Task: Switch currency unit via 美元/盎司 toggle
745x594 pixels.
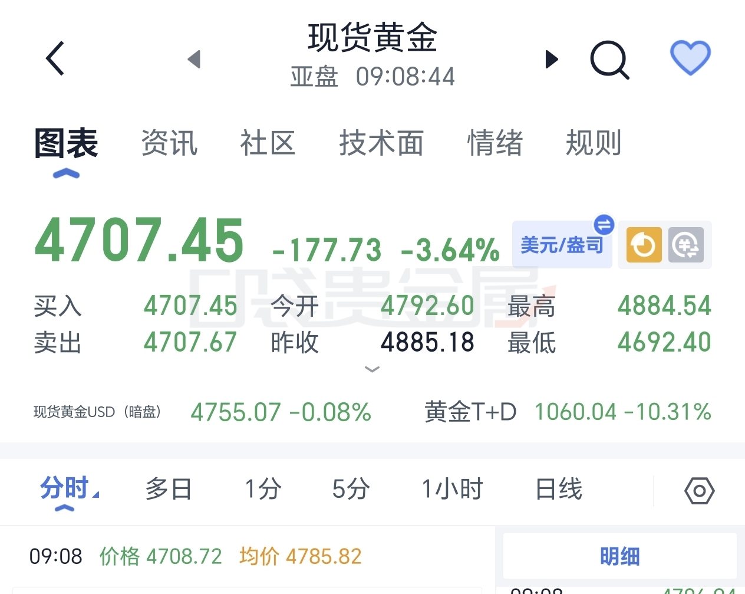Action: coord(562,245)
